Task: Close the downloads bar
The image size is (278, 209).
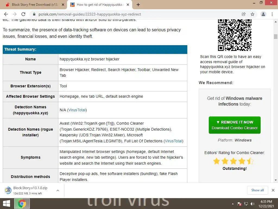Action: pyautogui.click(x=273, y=190)
